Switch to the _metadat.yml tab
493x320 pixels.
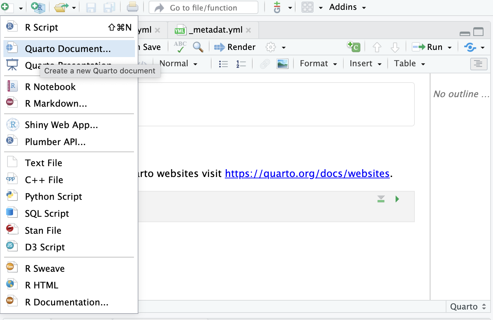(217, 30)
